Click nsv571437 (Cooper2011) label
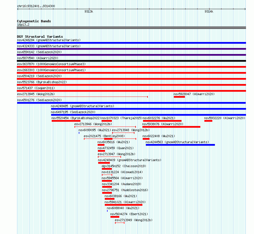Image resolution: width=254 pixels, height=234 pixels. [x=36, y=88]
